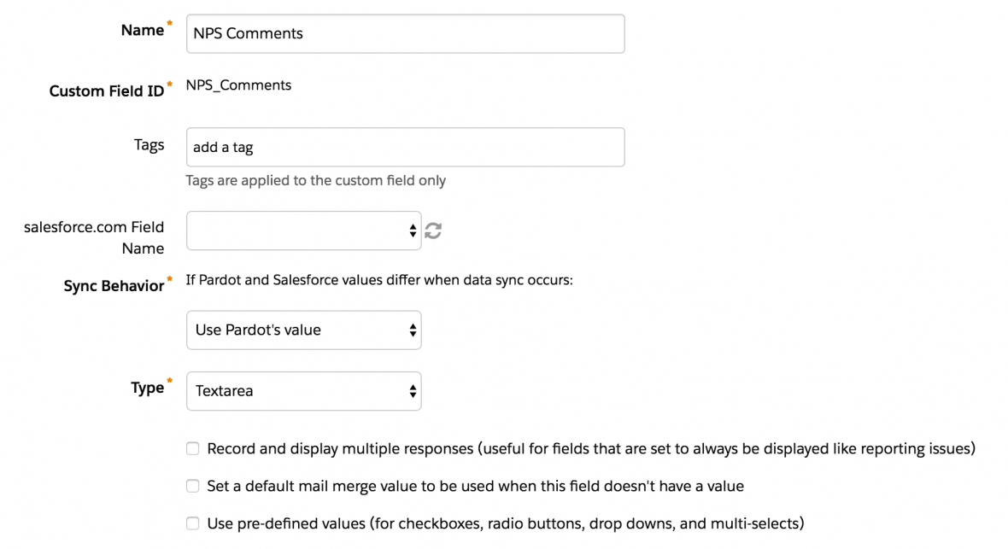Click the arrows inside the Sync Behavior dropdown

(x=413, y=330)
